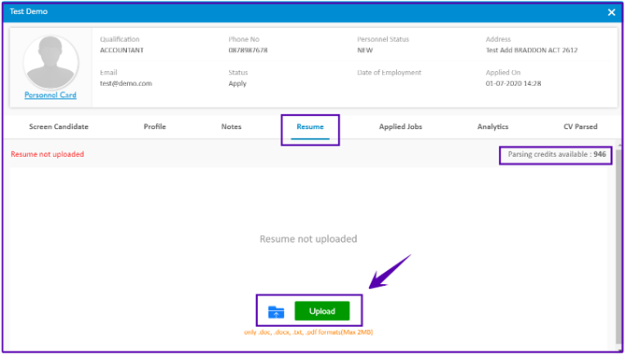
Task: Click the address Test Add BRADDON ACT 2612
Action: click(x=532, y=50)
